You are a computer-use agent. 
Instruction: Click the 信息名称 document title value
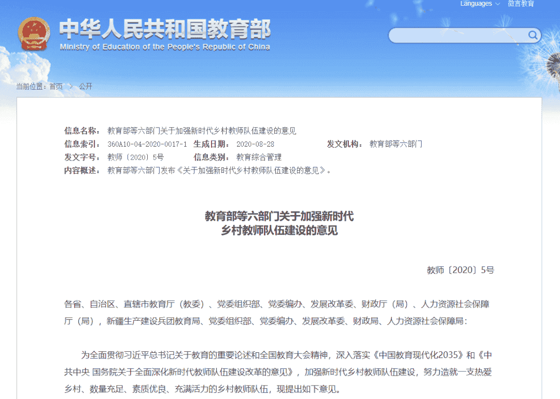(x=202, y=131)
